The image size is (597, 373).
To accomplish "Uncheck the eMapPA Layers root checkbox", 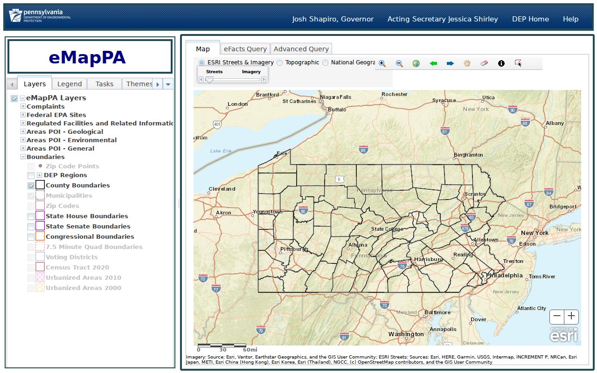I will [14, 98].
